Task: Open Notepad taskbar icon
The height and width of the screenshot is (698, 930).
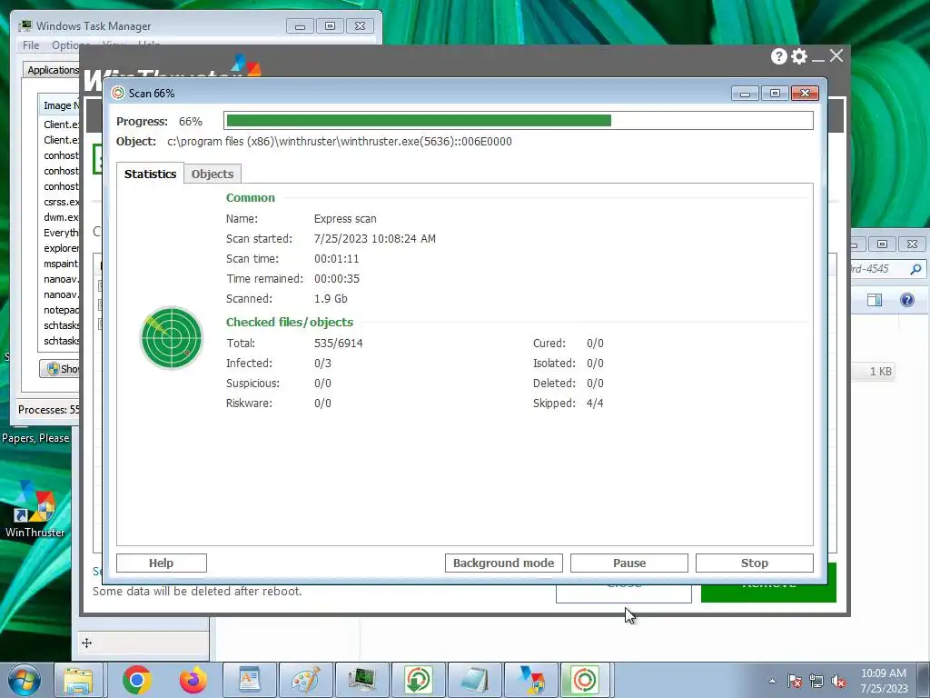Action: (474, 680)
